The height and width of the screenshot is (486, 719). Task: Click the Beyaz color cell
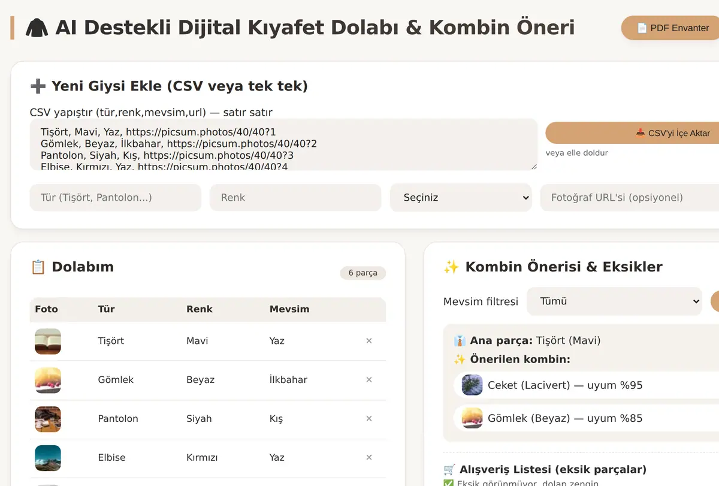click(x=201, y=380)
